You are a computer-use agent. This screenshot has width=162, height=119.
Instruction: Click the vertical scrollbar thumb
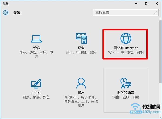click(x=160, y=51)
